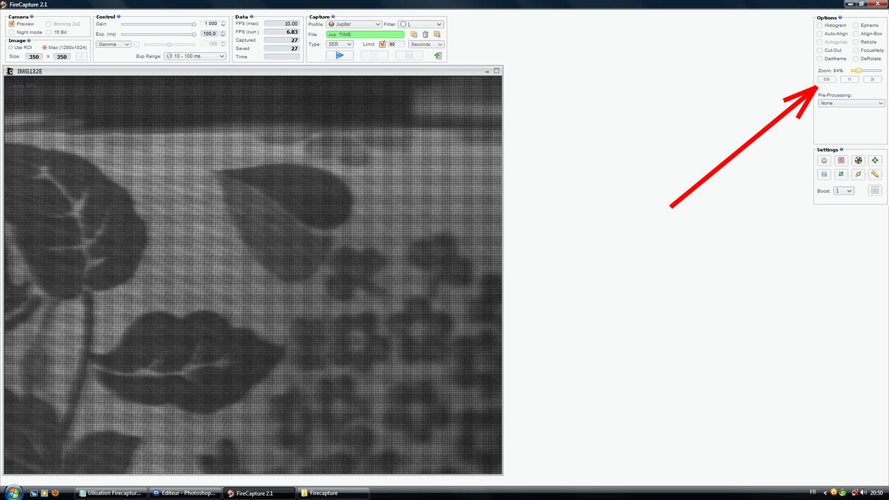Start capture with the blue play button

[x=339, y=56]
